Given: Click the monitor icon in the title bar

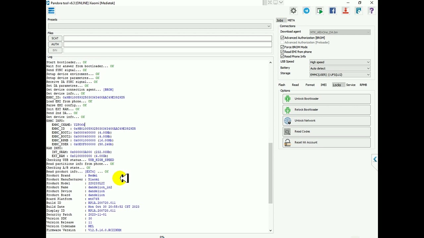Looking at the screenshot, I should tap(275, 3).
